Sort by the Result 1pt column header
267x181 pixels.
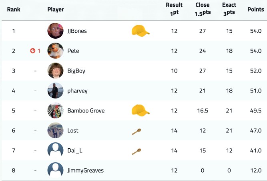click(x=174, y=9)
